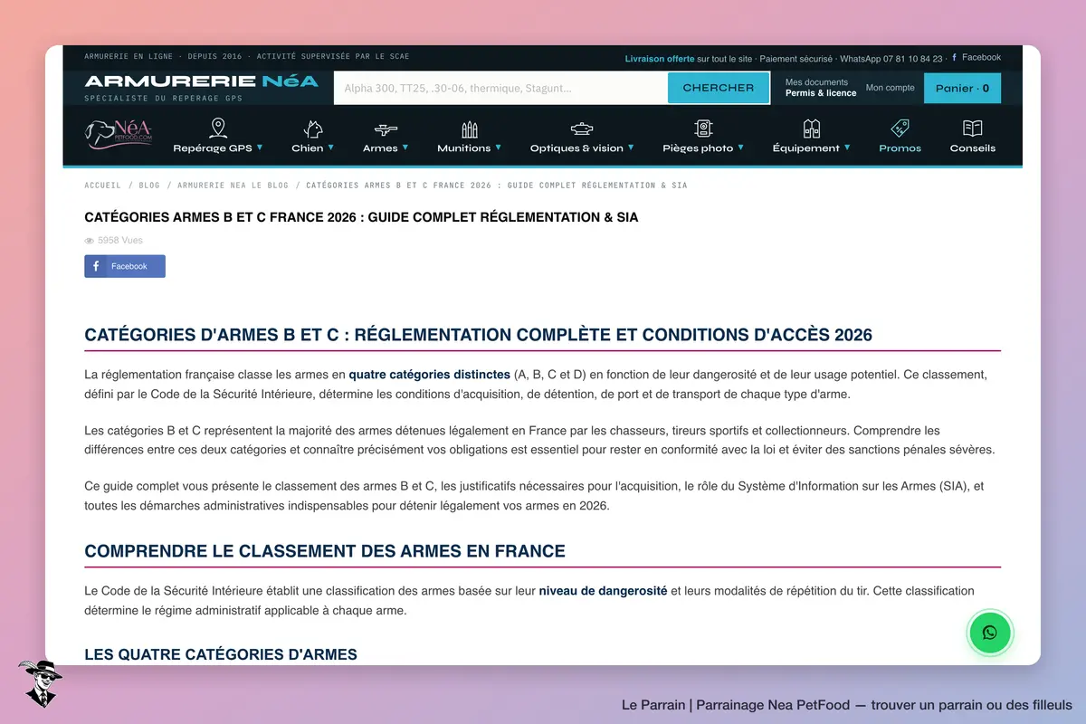1086x724 pixels.
Task: Click the Néa PetFood logo
Action: point(119,135)
